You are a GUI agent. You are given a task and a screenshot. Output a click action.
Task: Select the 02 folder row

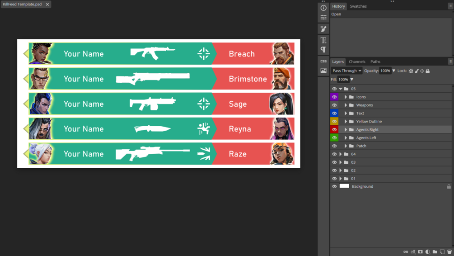click(391, 171)
